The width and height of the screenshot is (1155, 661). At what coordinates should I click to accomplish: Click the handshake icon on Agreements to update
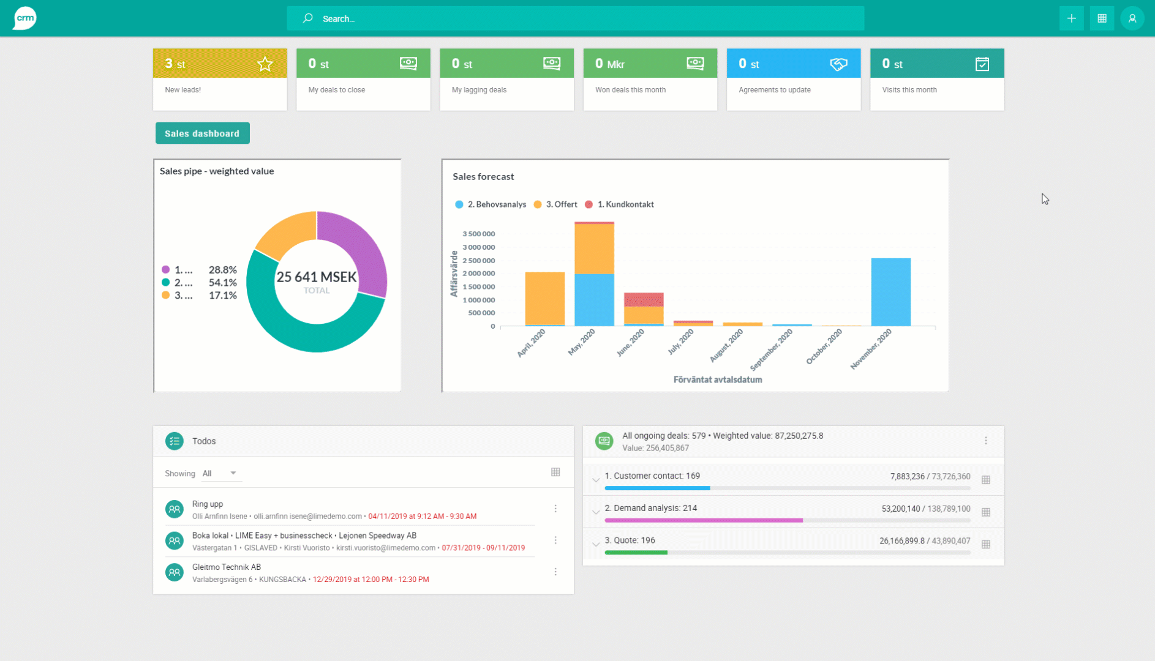tap(838, 63)
